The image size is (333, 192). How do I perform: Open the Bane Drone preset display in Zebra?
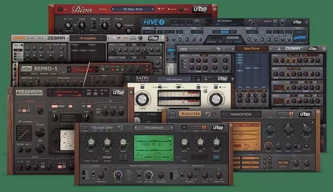[x=251, y=49]
